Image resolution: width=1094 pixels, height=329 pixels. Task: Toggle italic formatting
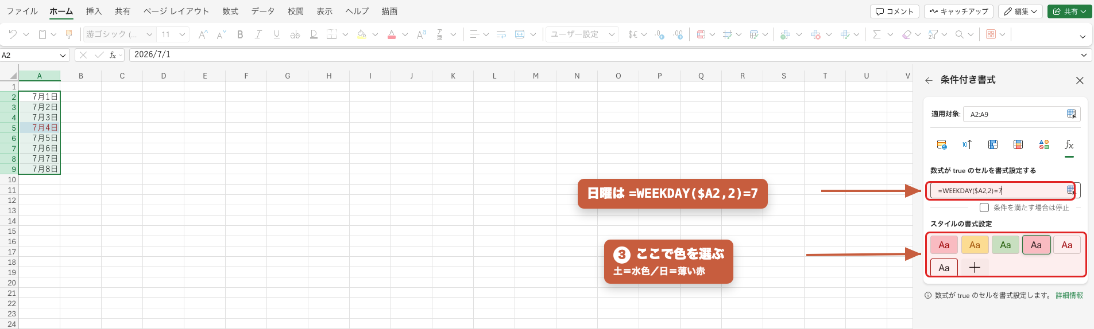coord(258,34)
